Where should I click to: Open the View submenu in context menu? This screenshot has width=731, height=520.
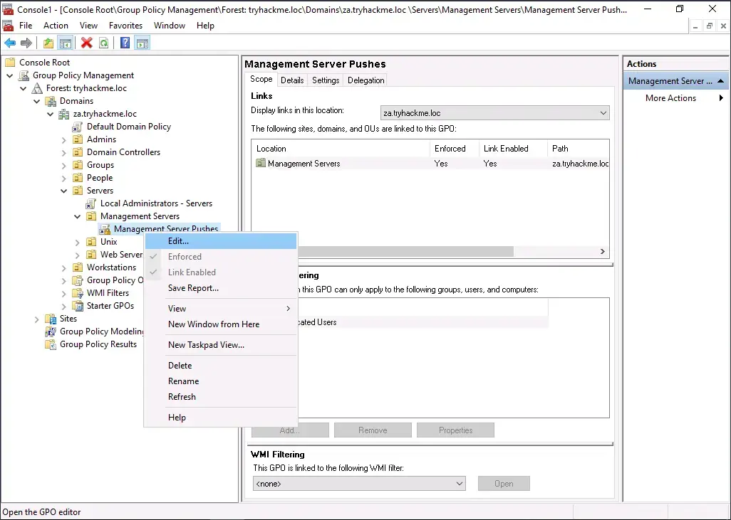point(221,309)
